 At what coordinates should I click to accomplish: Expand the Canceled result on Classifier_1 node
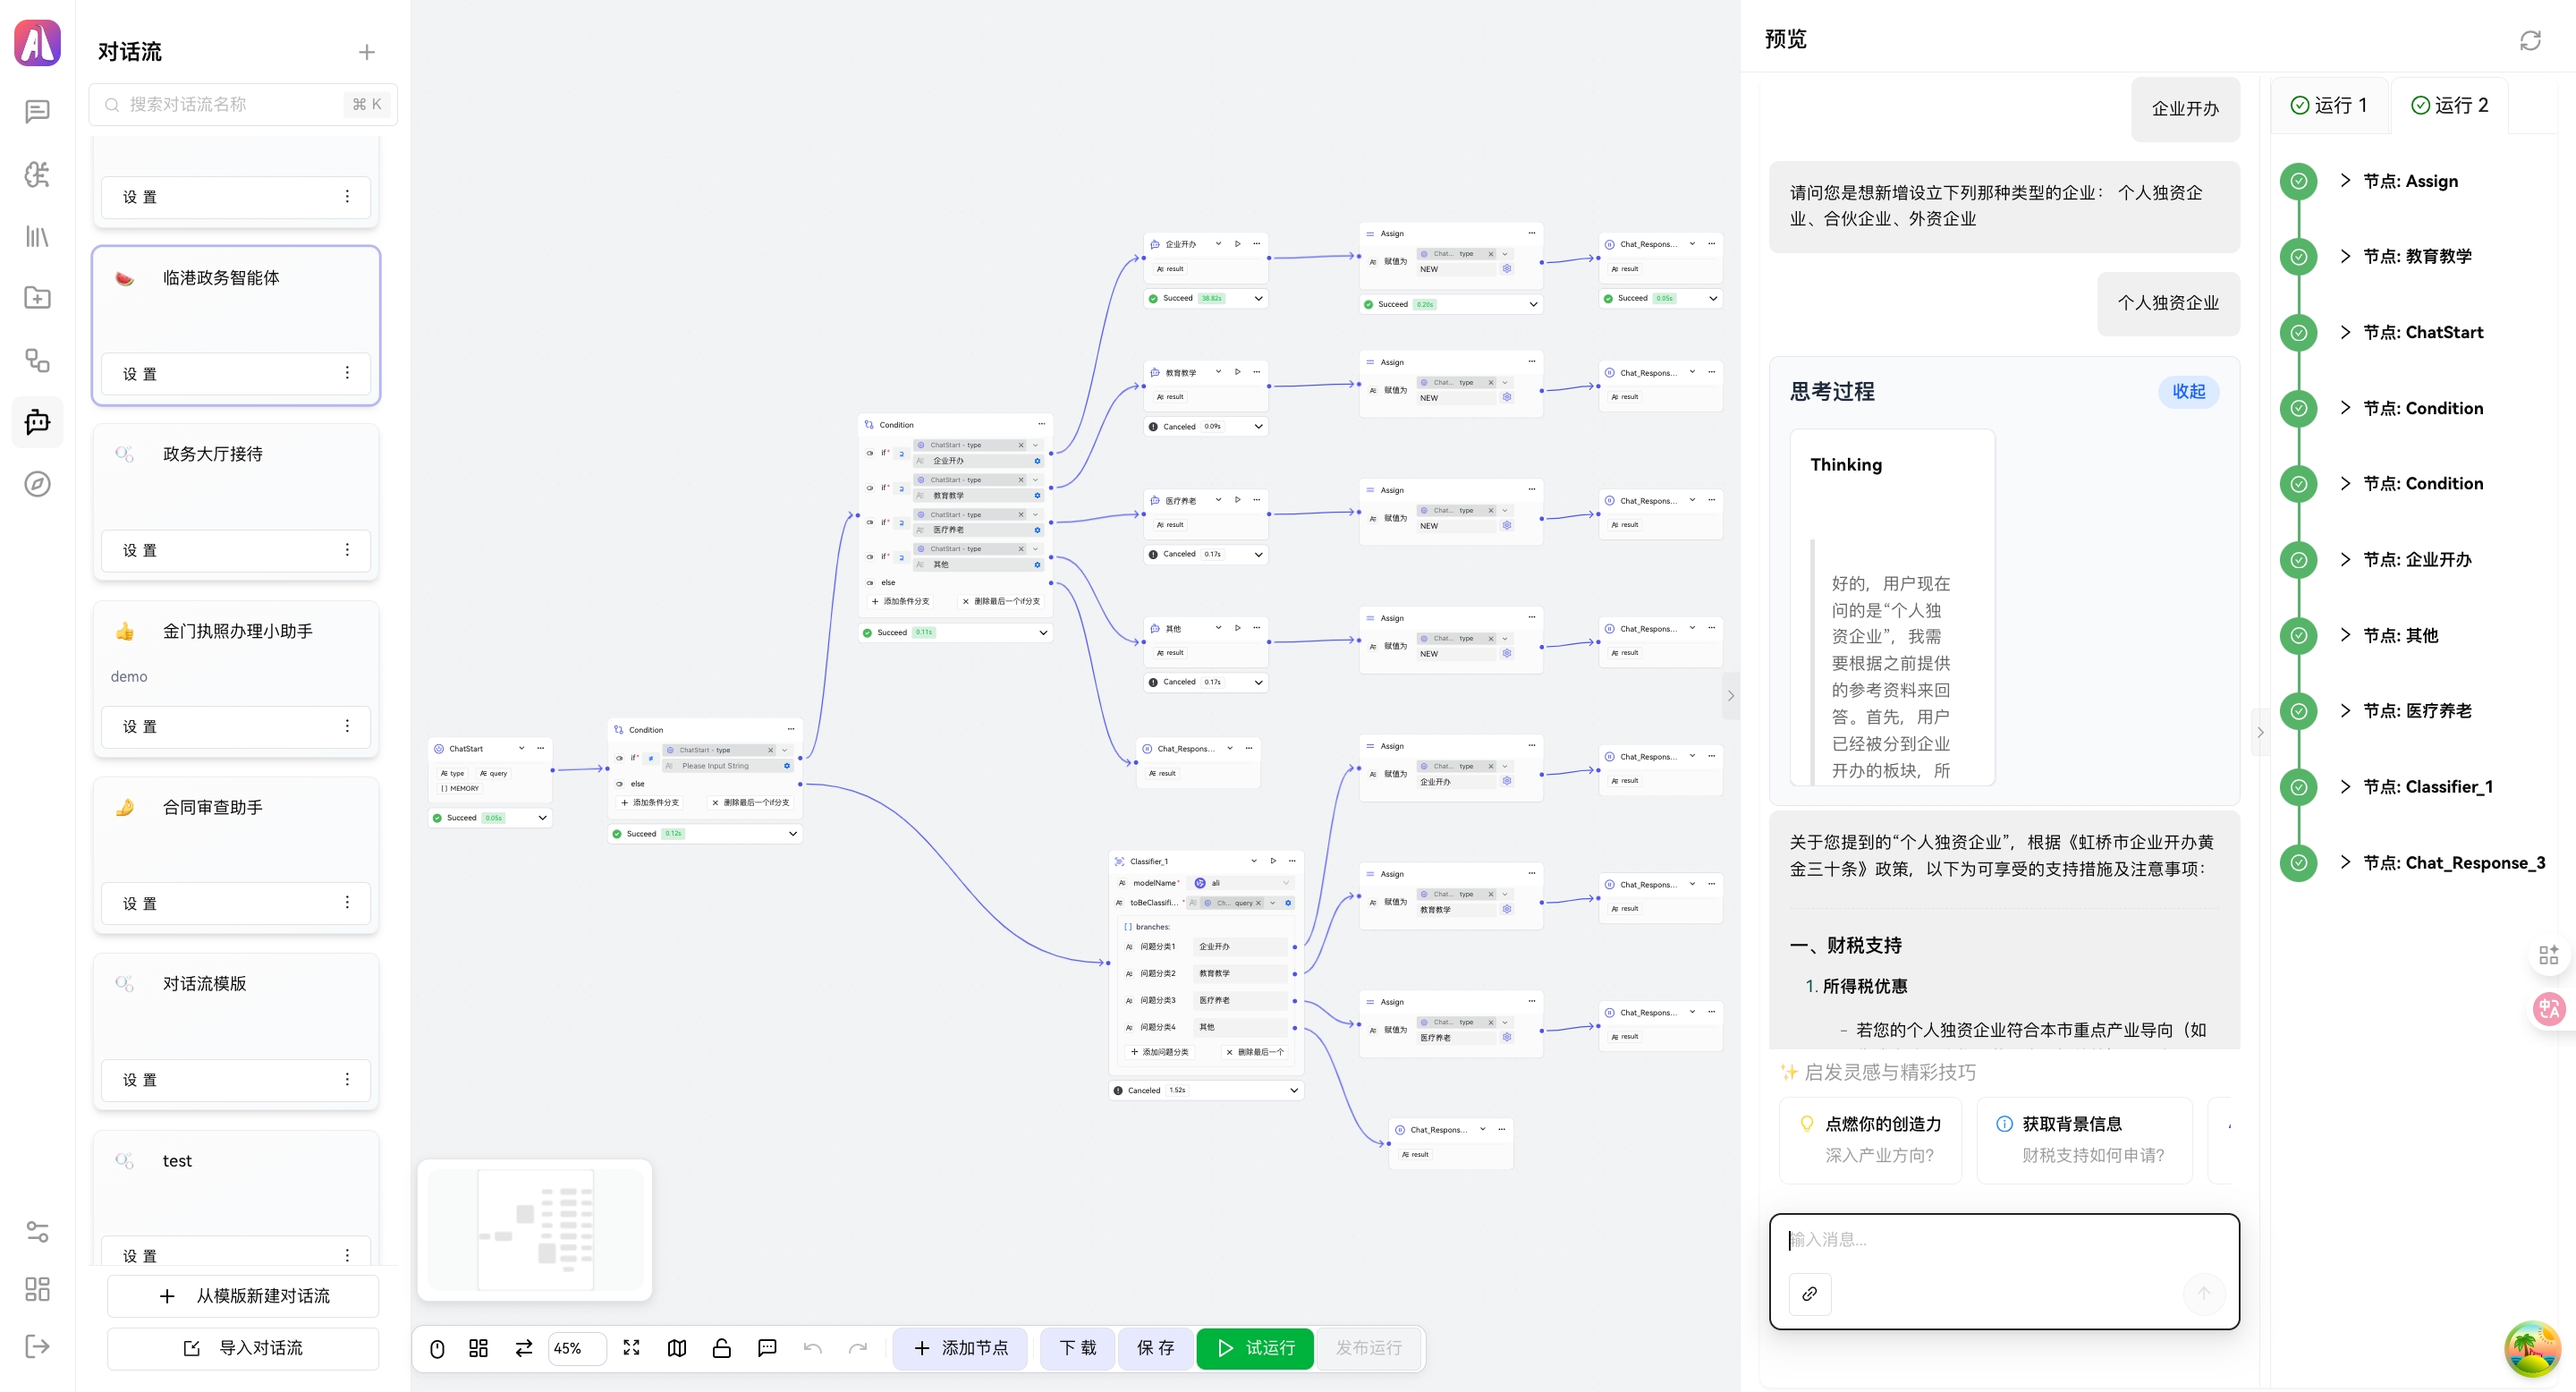pyautogui.click(x=1295, y=1090)
